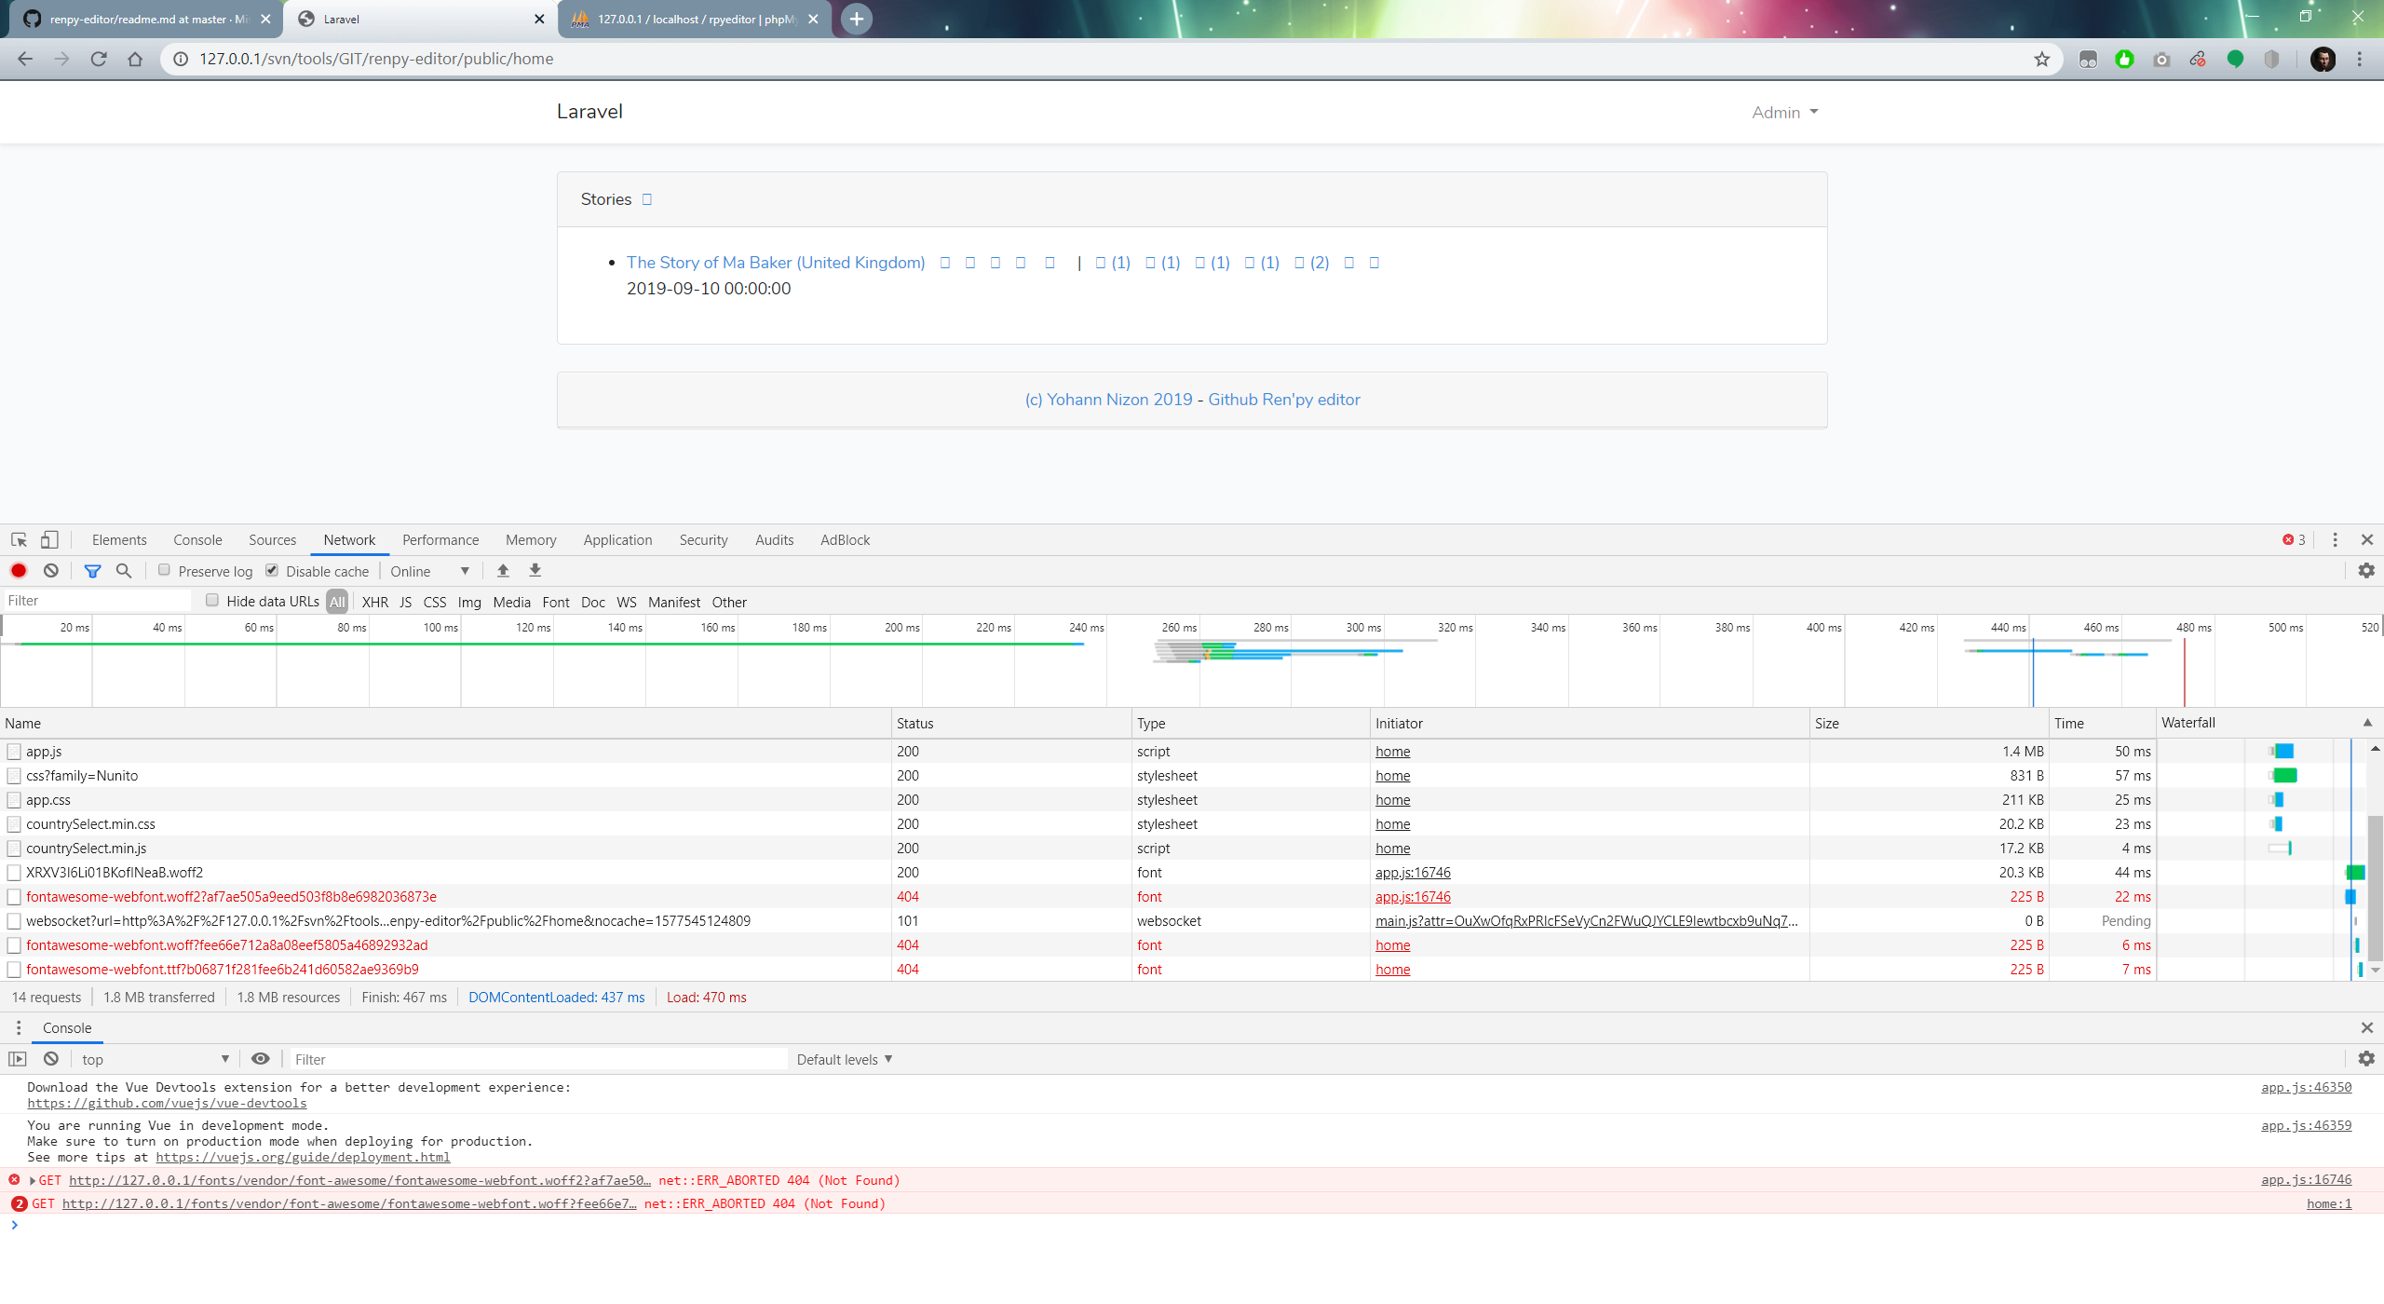The width and height of the screenshot is (2384, 1304).
Task: Open the Default levels dropdown
Action: point(844,1059)
